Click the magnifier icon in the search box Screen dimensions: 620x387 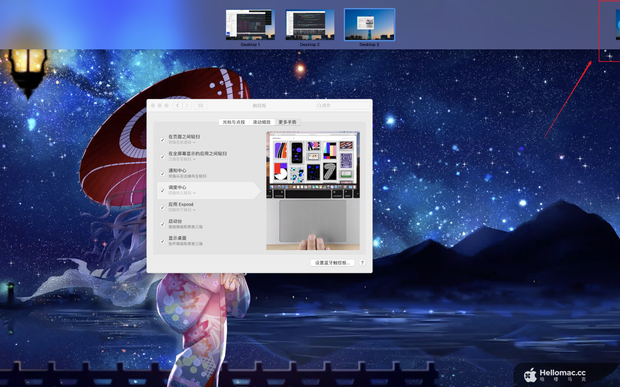pyautogui.click(x=320, y=105)
